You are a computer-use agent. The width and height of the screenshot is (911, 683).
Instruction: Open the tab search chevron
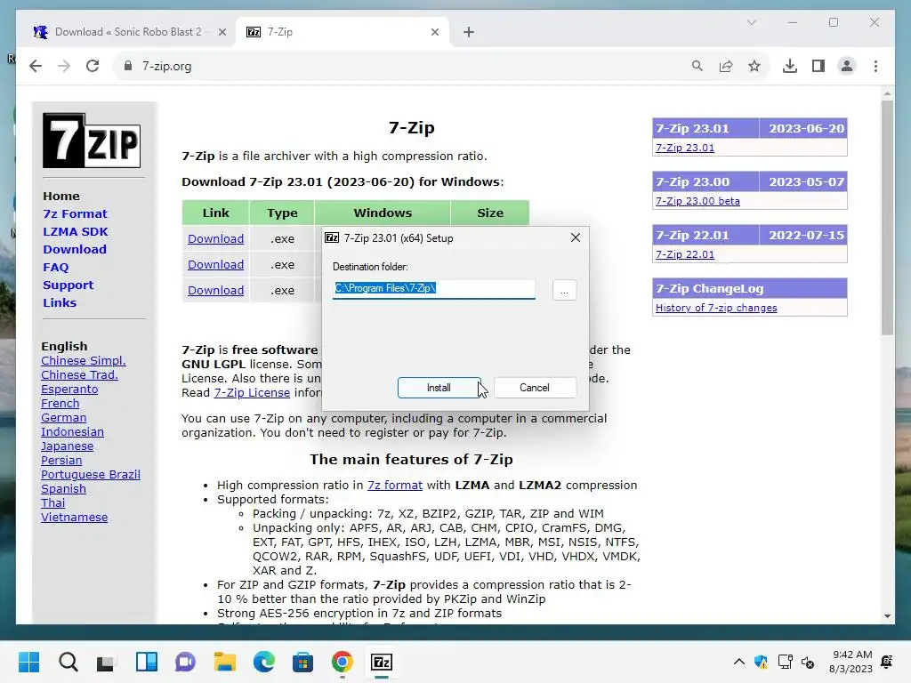point(751,22)
